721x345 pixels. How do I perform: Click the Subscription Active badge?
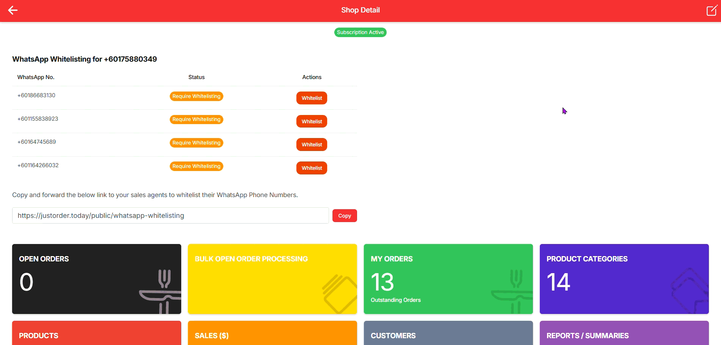360,33
